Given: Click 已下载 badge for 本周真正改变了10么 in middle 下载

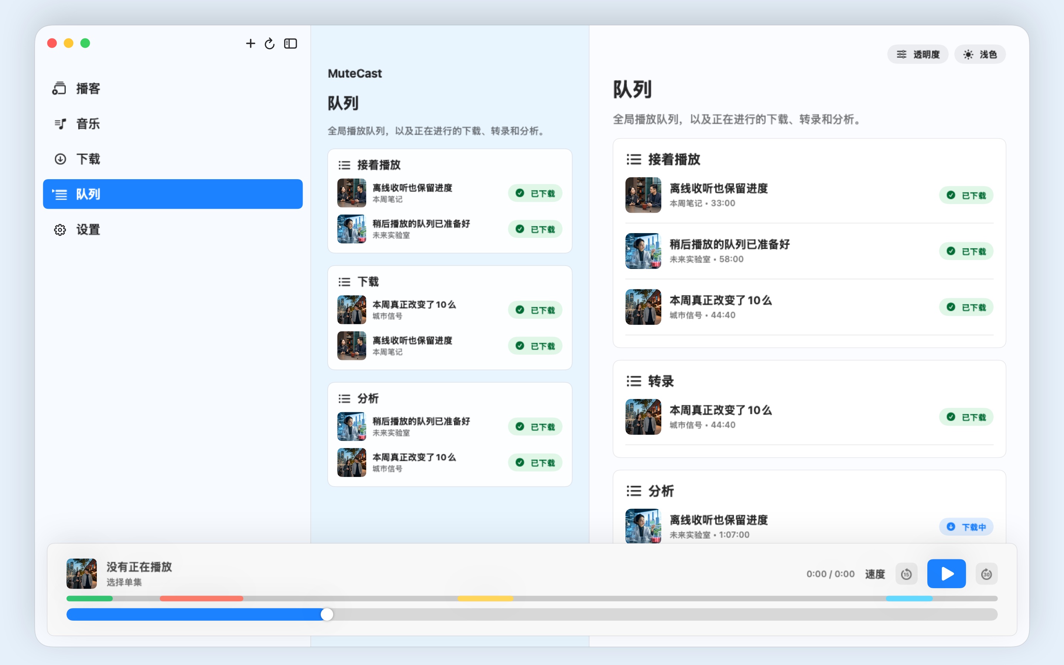Looking at the screenshot, I should tap(535, 310).
